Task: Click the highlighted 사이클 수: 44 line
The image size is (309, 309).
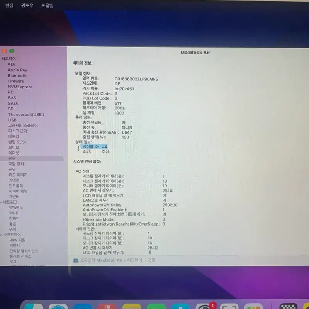Action: [x=94, y=147]
